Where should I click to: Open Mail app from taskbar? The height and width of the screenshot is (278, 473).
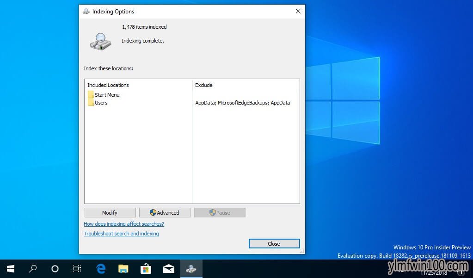click(169, 269)
